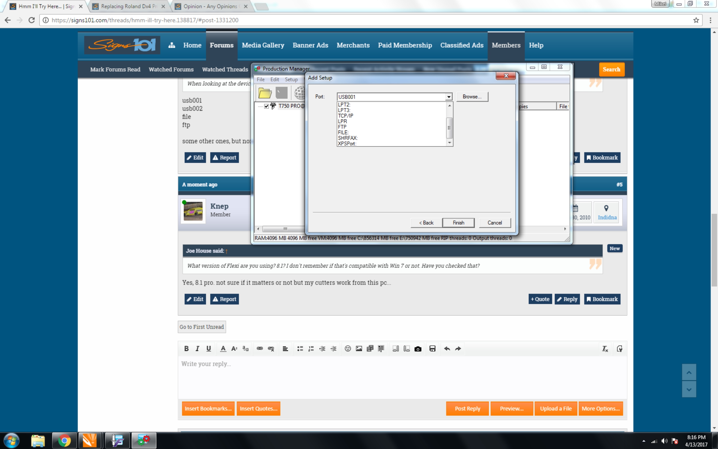Click Browse... next to Port field

pos(472,97)
